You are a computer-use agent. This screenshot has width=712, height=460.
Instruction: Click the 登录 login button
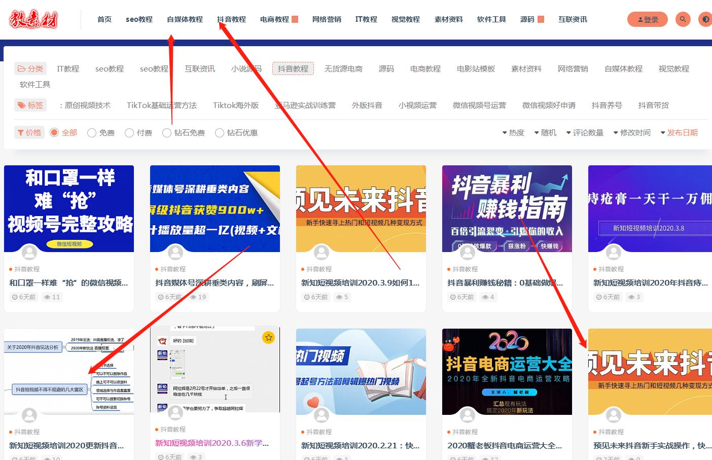(x=648, y=19)
